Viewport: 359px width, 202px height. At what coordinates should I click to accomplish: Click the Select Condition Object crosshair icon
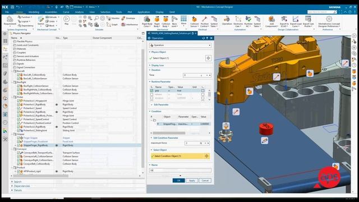(206, 156)
